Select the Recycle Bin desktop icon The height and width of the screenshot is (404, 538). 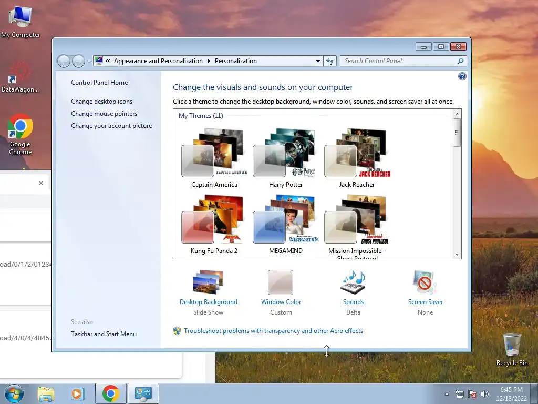tap(512, 349)
